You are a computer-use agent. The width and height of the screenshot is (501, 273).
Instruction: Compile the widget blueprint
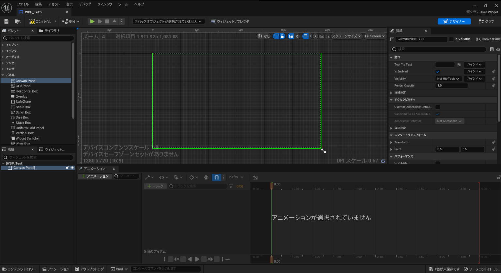pyautogui.click(x=41, y=21)
